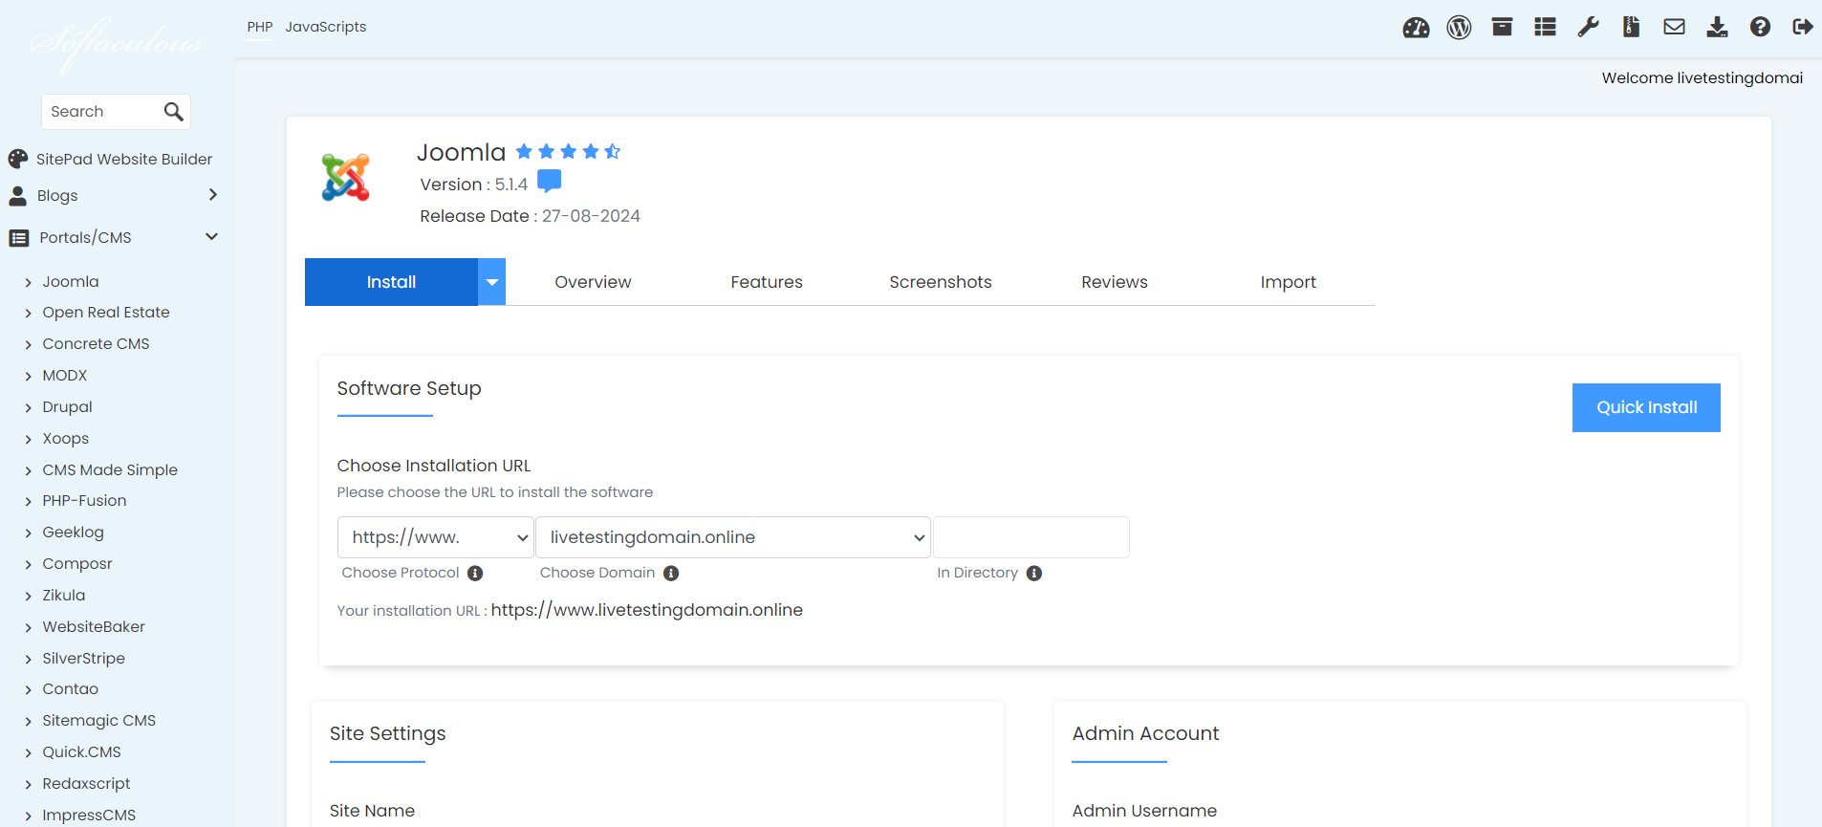The image size is (1822, 827).
Task: Open the help question mark icon
Action: click(x=1760, y=27)
